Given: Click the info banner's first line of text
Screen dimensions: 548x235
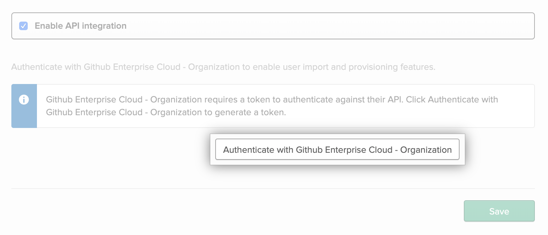Looking at the screenshot, I should pyautogui.click(x=272, y=100).
